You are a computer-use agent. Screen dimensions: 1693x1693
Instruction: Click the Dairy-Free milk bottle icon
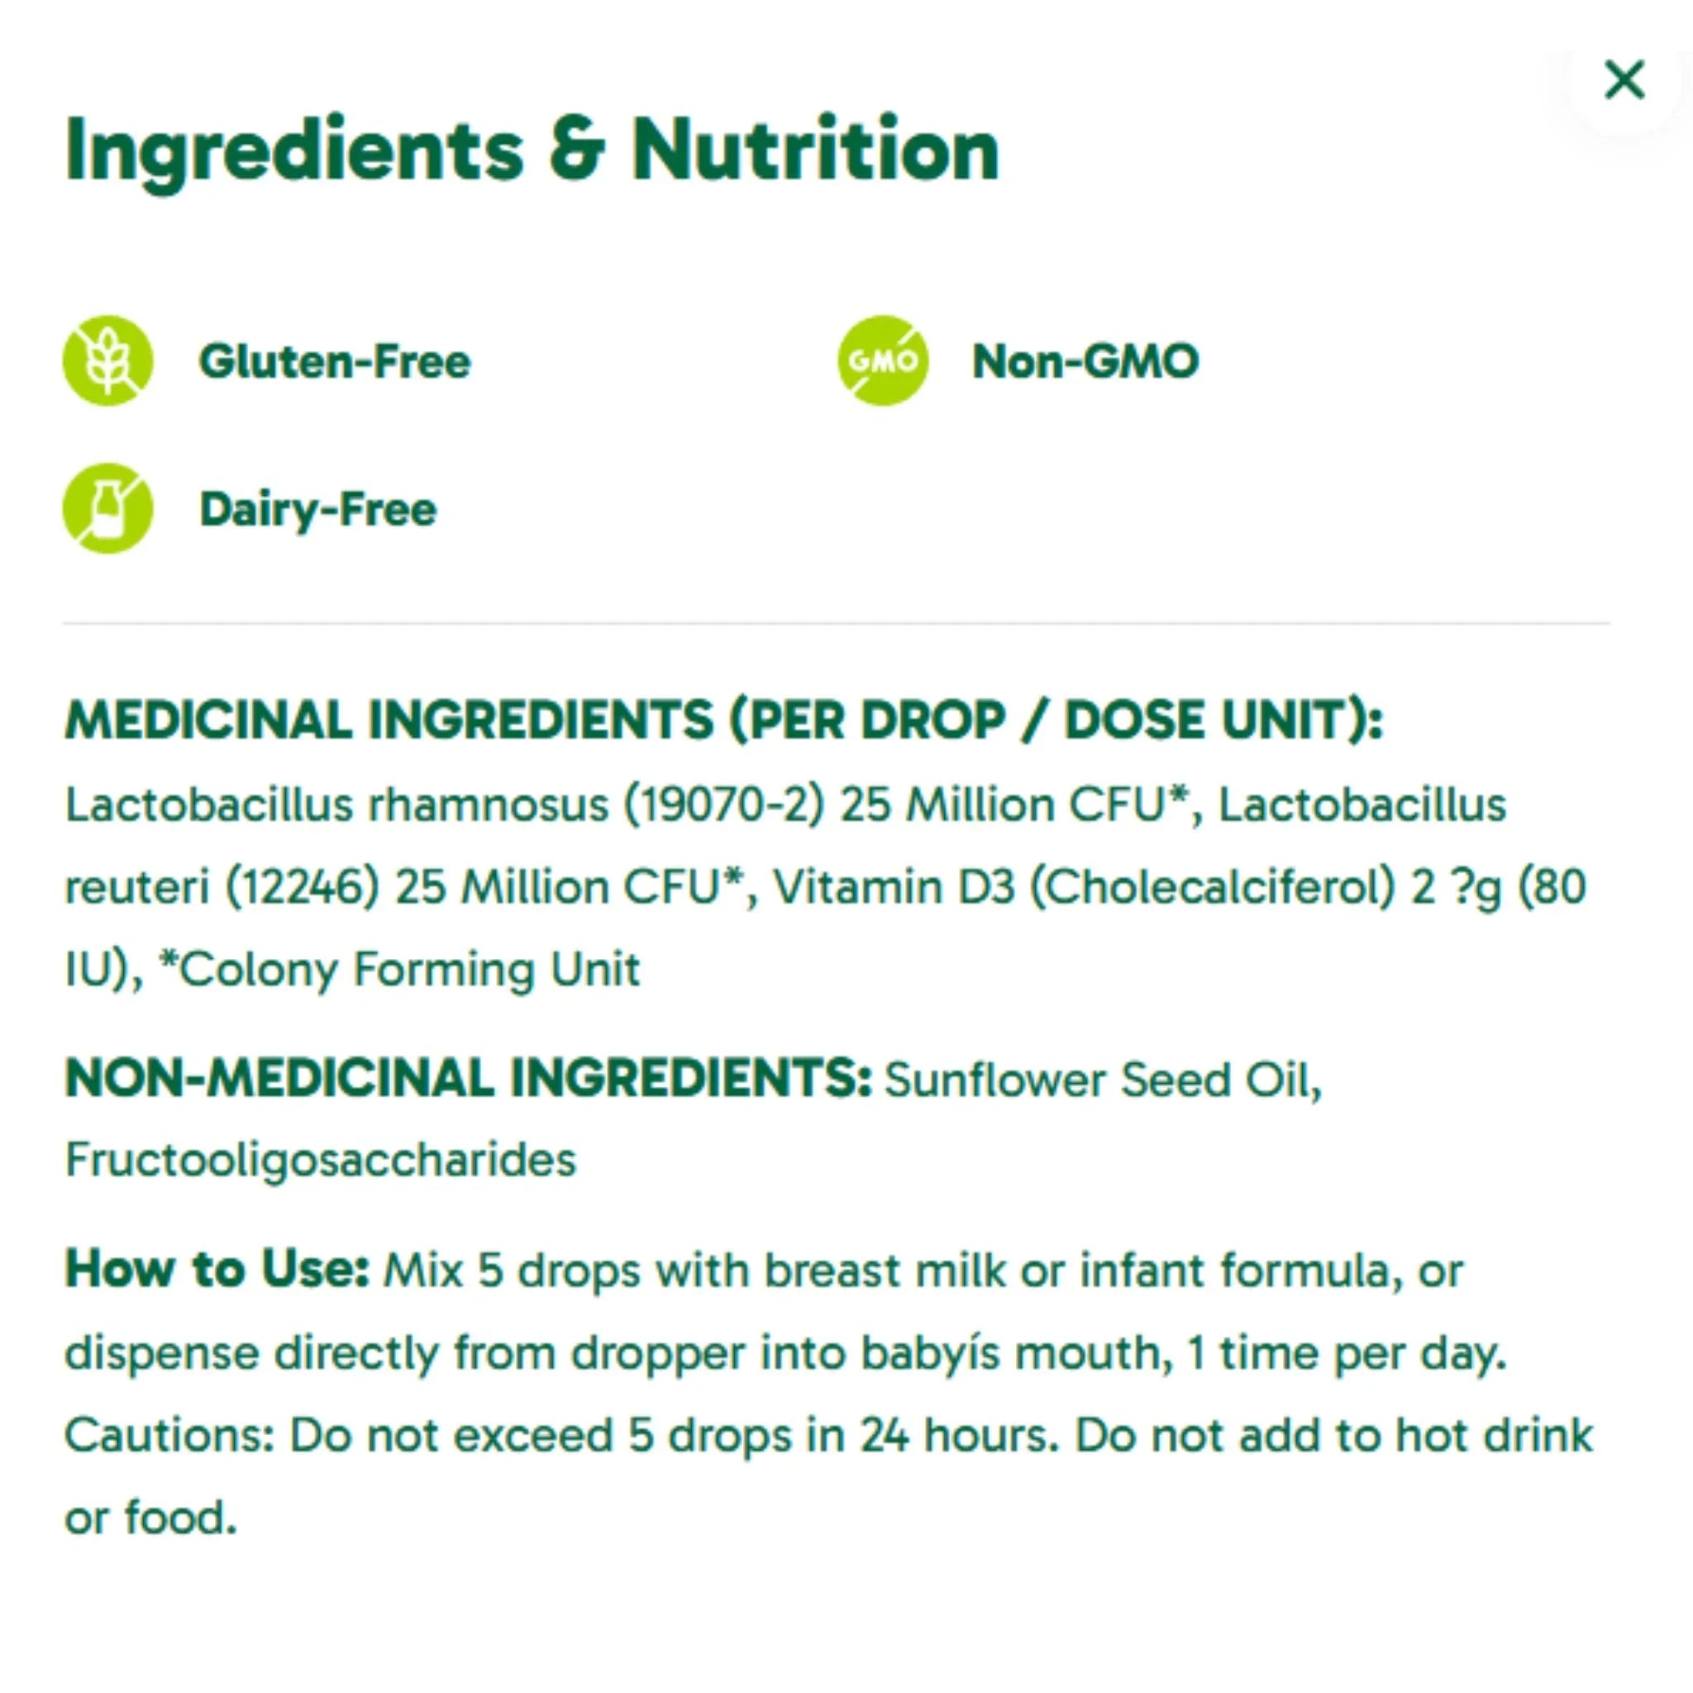(107, 508)
